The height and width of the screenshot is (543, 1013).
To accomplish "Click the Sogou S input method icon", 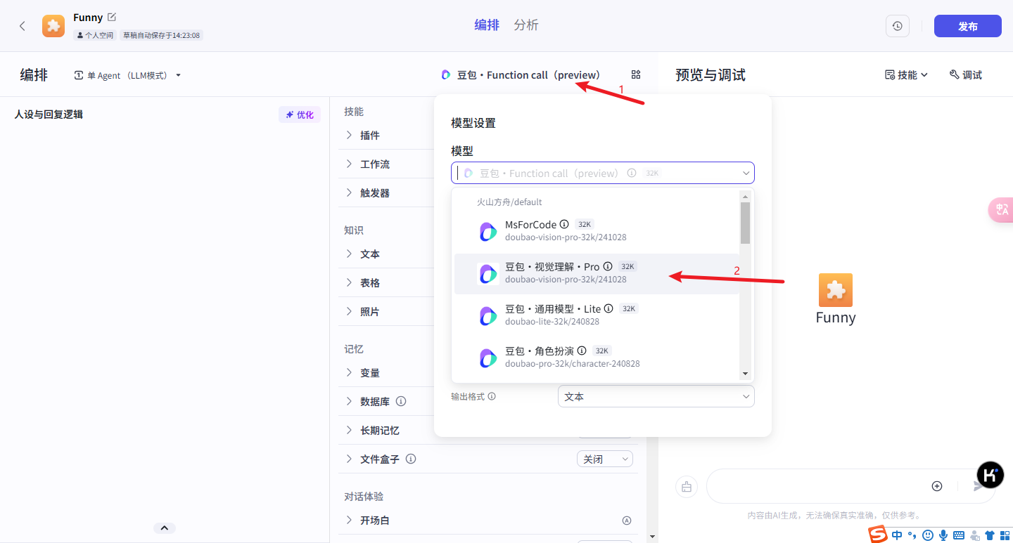I will (x=877, y=535).
